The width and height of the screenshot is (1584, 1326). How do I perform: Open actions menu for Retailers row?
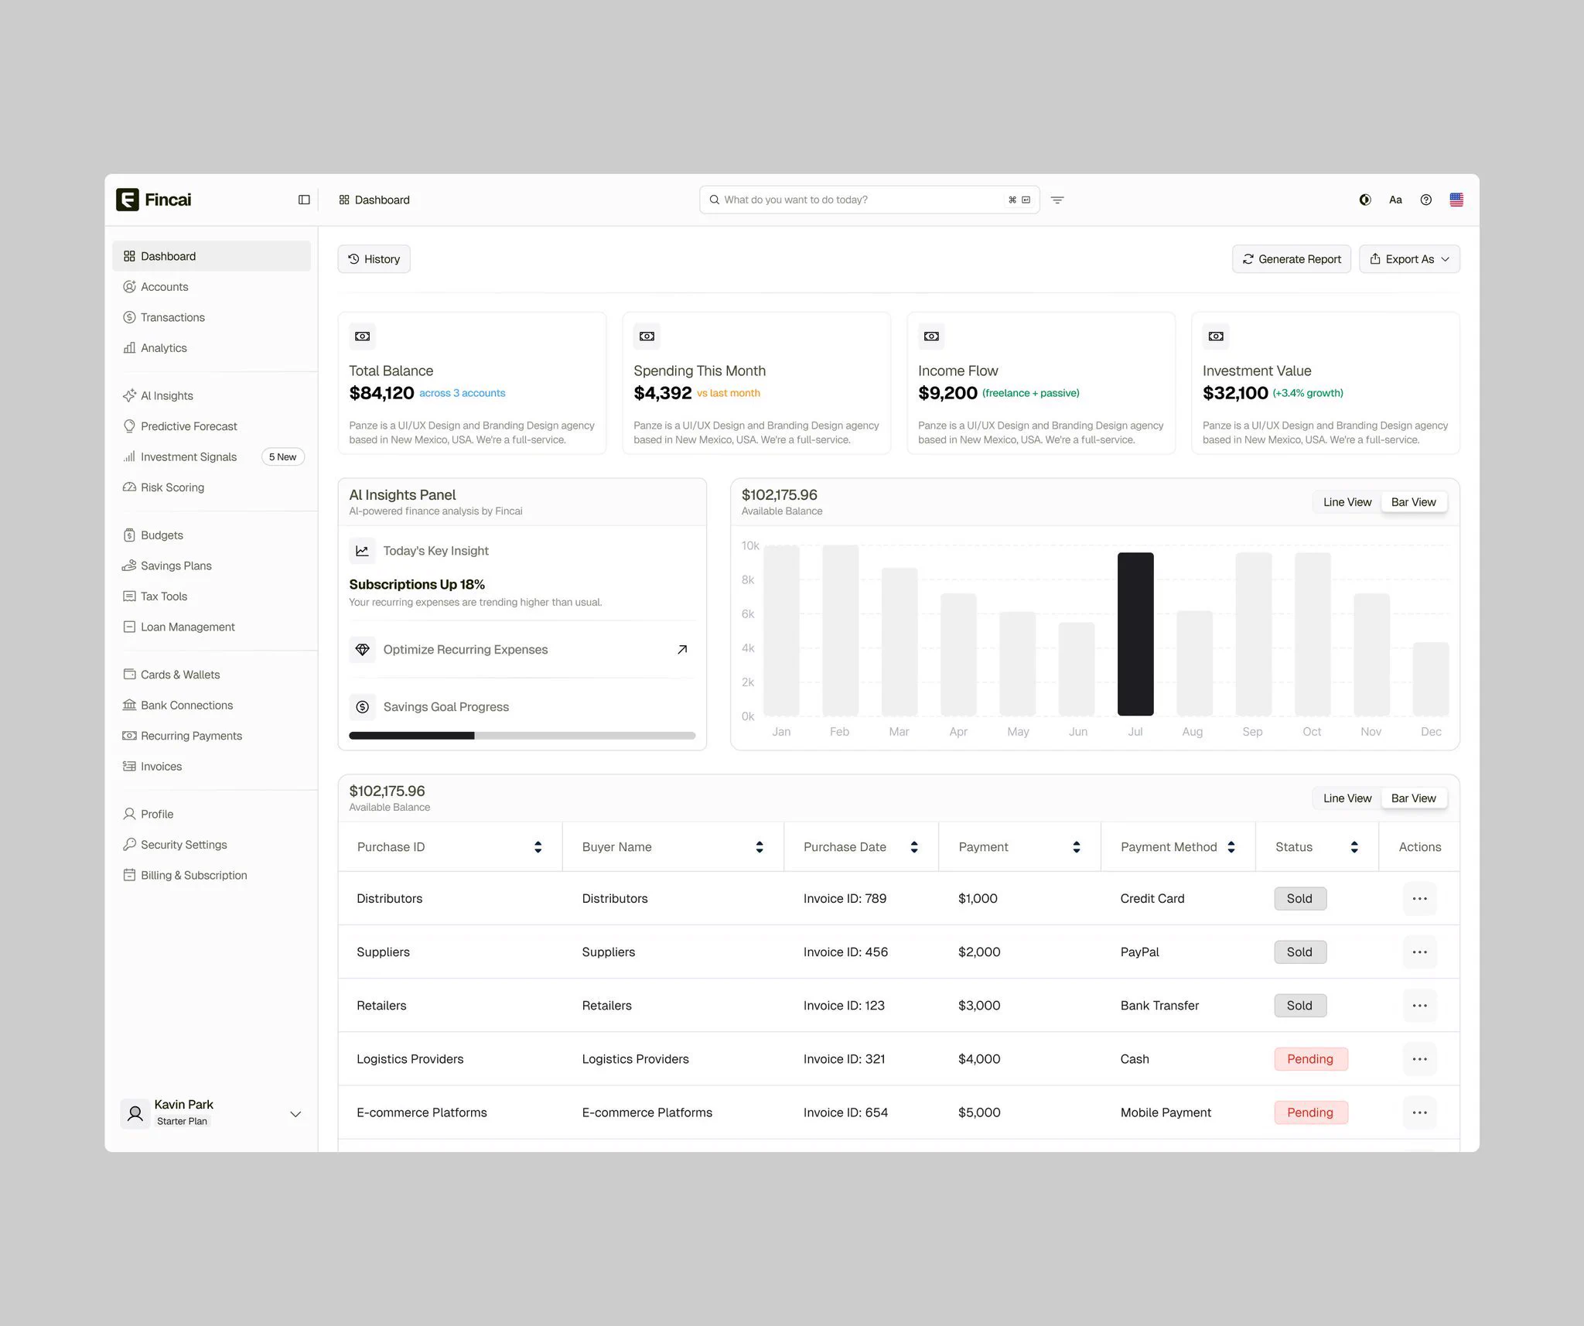tap(1419, 1006)
